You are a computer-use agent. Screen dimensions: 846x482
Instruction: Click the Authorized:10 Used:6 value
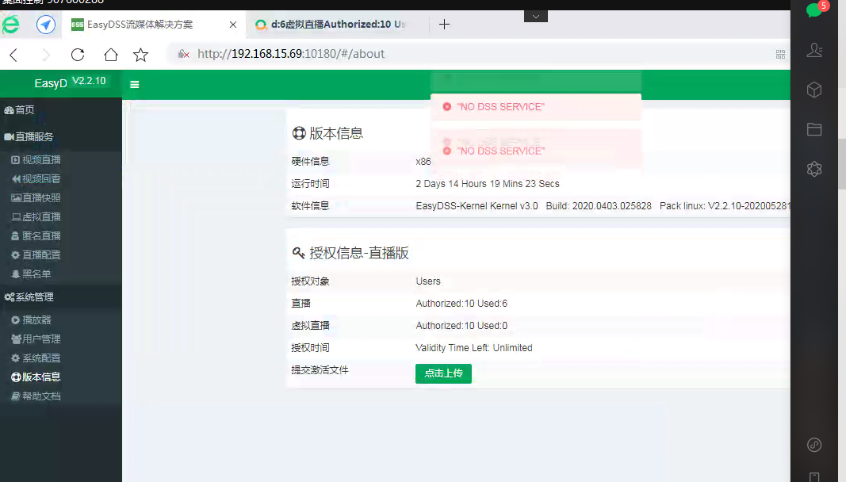tap(461, 304)
